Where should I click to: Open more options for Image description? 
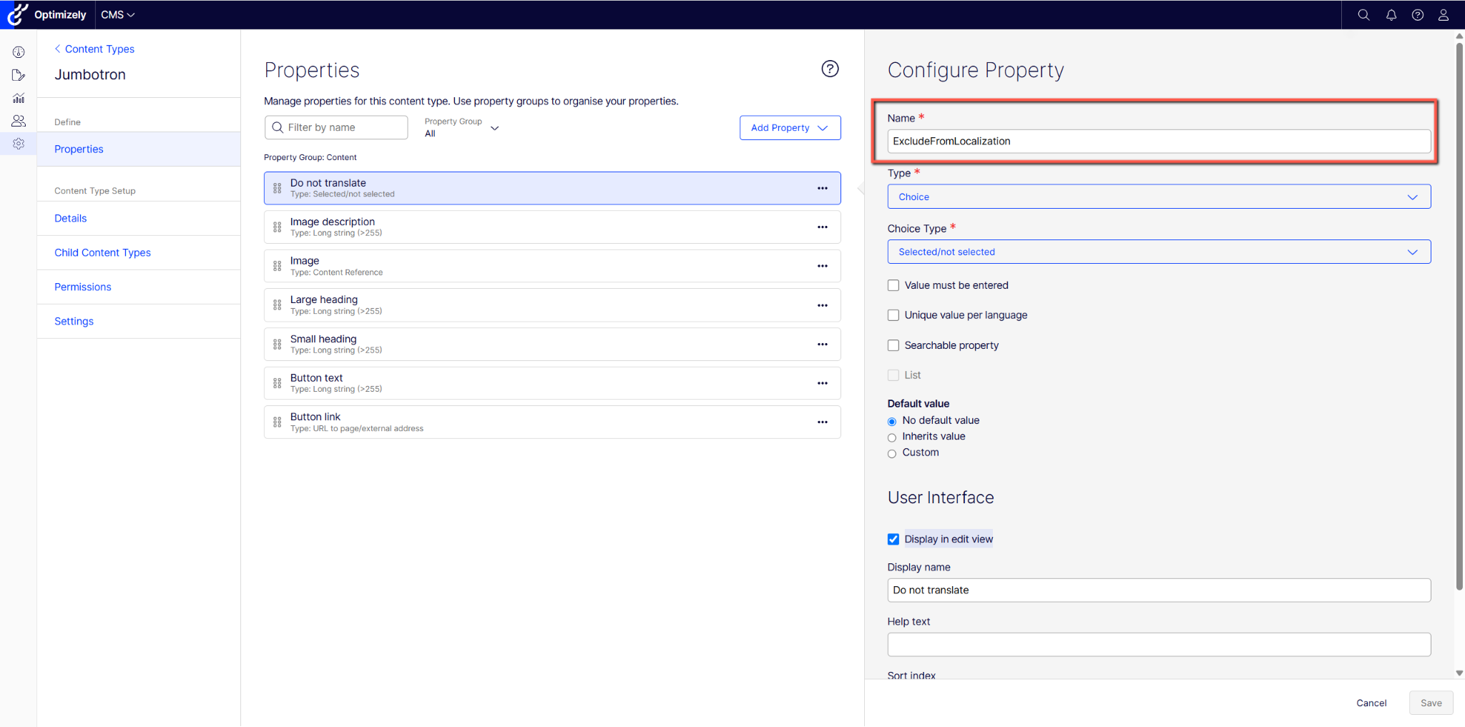pyautogui.click(x=823, y=227)
